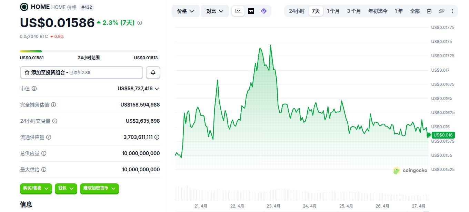This screenshot has width=469, height=212.
Task: Select the 7天 time range
Action: 316,11
